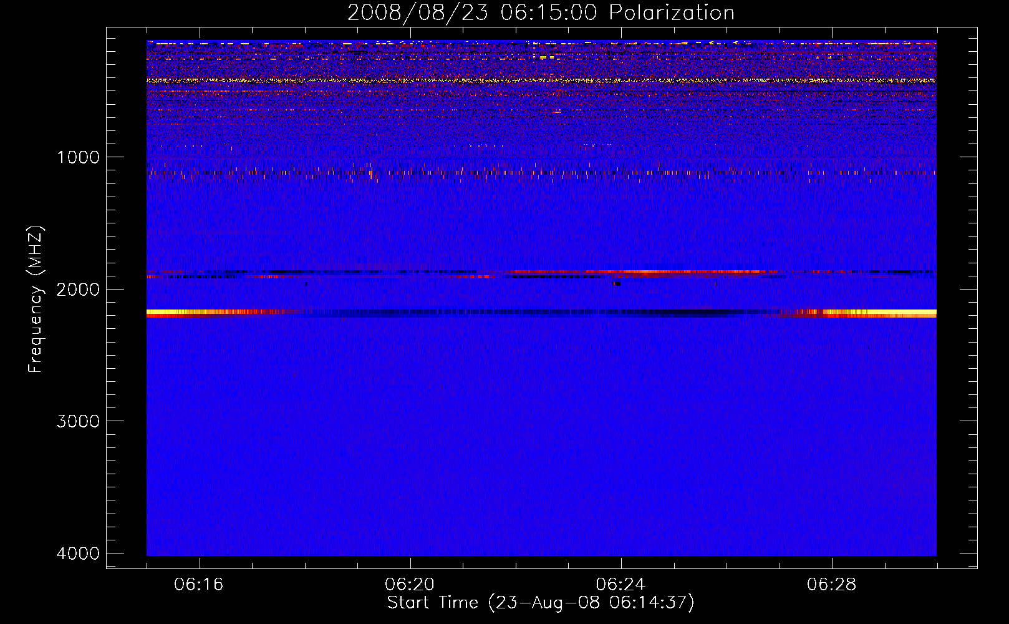Click the 06:20 time tick label

point(410,585)
